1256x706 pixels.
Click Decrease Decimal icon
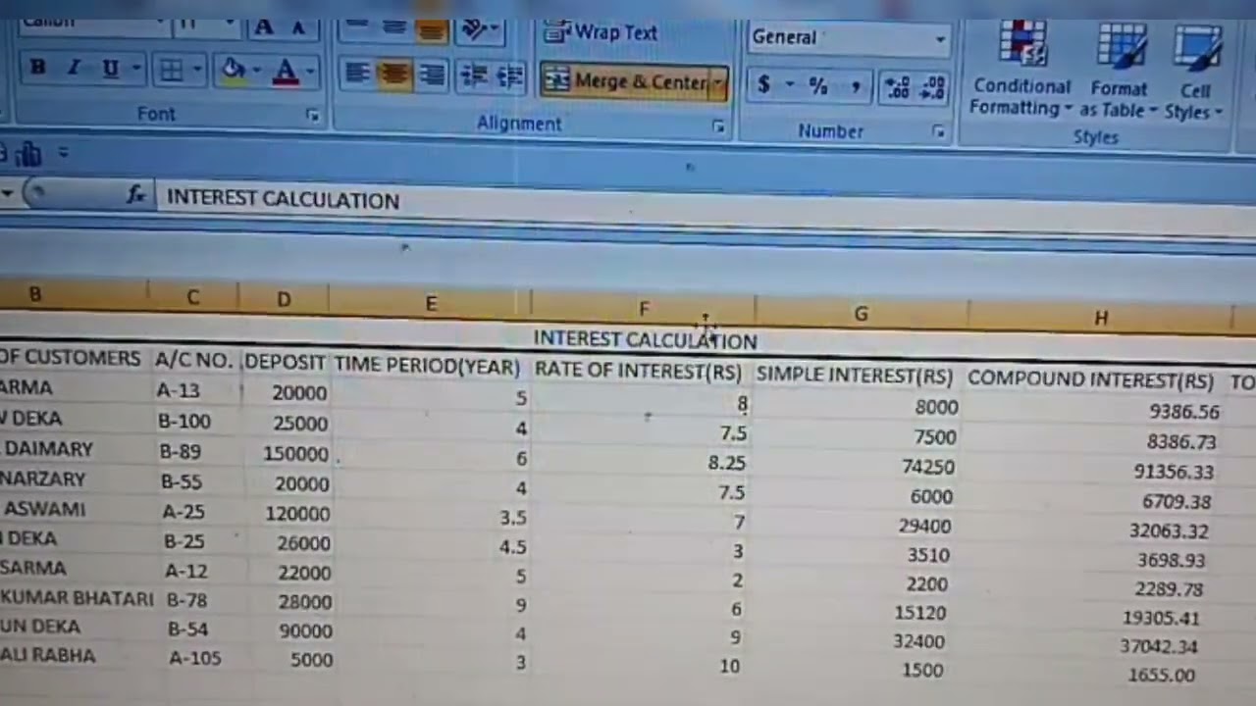coord(932,89)
